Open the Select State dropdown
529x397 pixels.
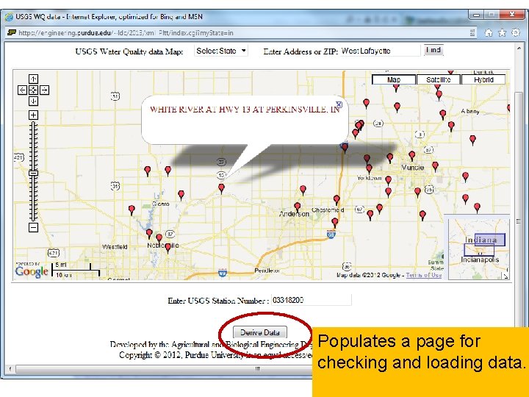pyautogui.click(x=221, y=51)
